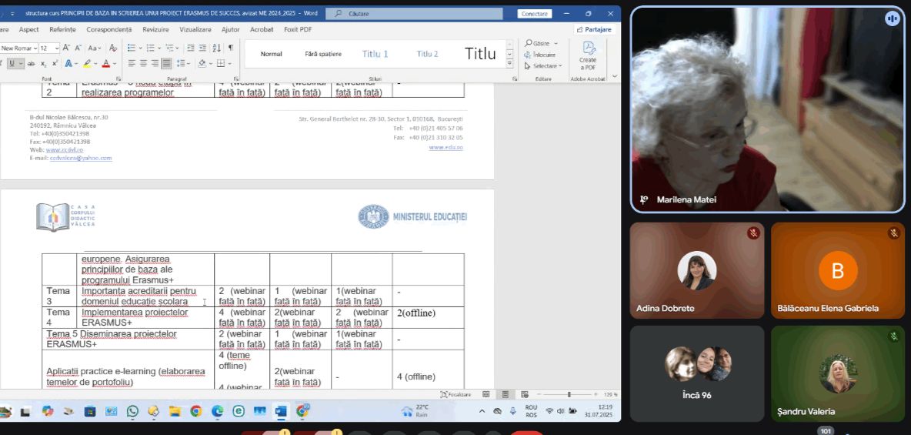The height and width of the screenshot is (435, 911).
Task: Open the Revizuire ribbon tab
Action: [155, 29]
